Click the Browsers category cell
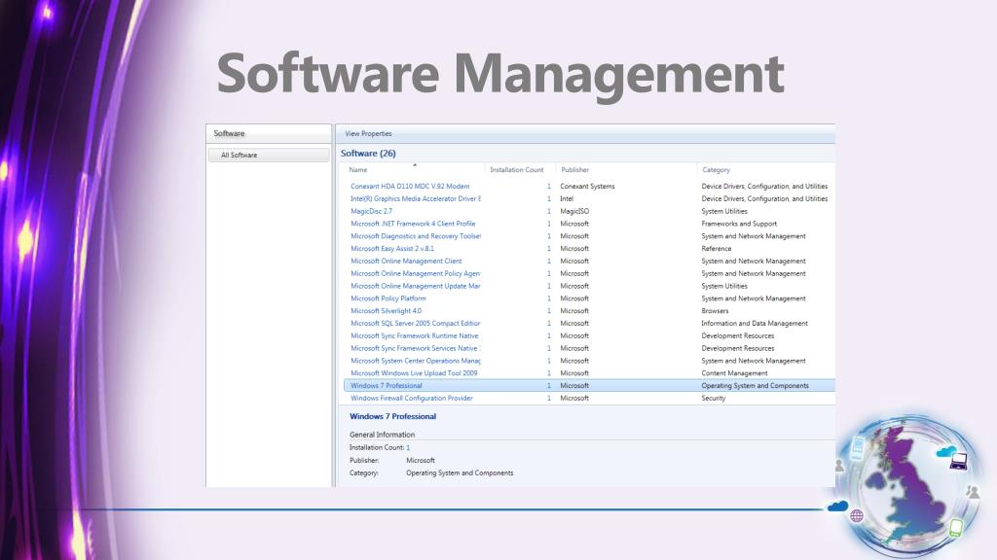This screenshot has height=560, width=997. coord(715,311)
